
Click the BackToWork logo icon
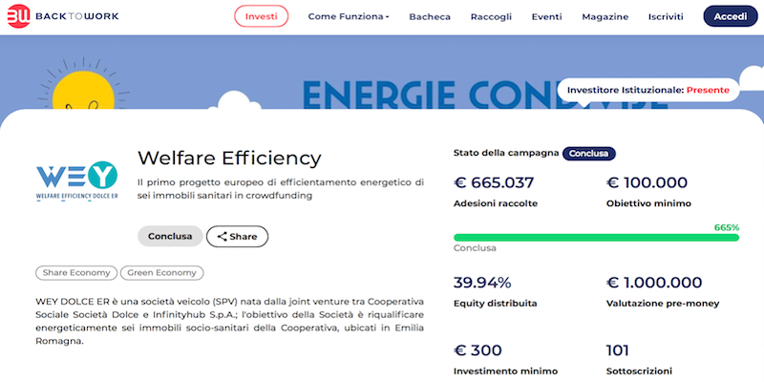18,16
